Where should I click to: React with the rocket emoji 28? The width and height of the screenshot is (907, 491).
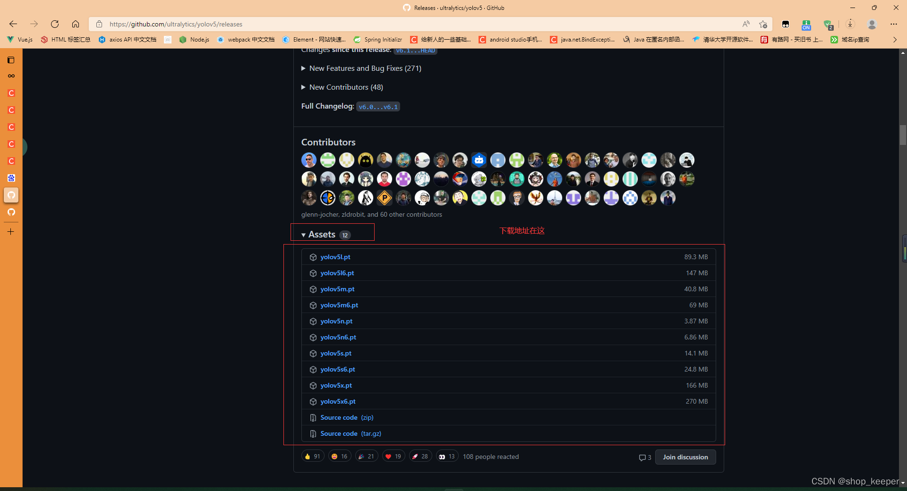420,457
